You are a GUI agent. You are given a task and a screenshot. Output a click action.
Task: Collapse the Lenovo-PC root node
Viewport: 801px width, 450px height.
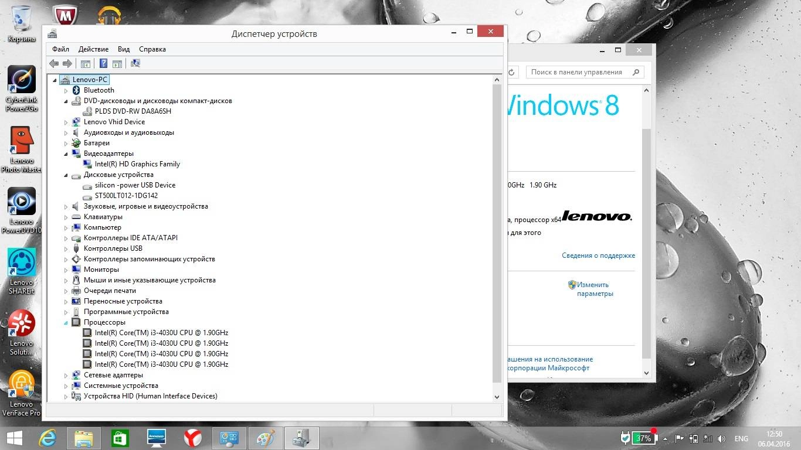tap(55, 80)
